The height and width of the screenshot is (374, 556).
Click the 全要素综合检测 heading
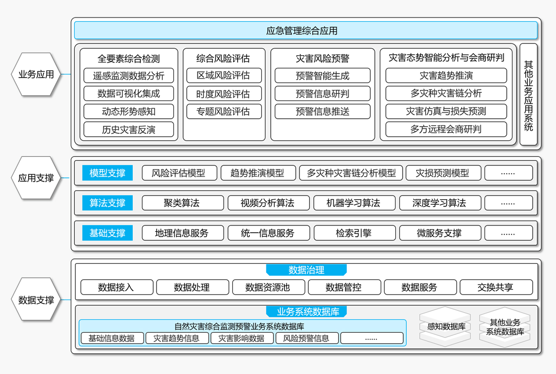tap(129, 58)
